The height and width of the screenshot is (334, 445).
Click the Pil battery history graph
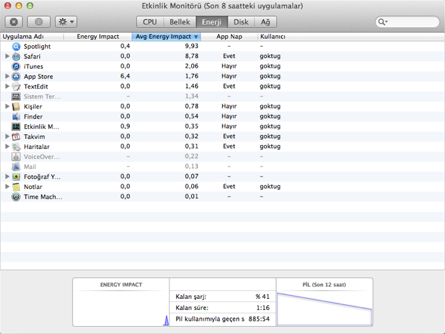(324, 307)
